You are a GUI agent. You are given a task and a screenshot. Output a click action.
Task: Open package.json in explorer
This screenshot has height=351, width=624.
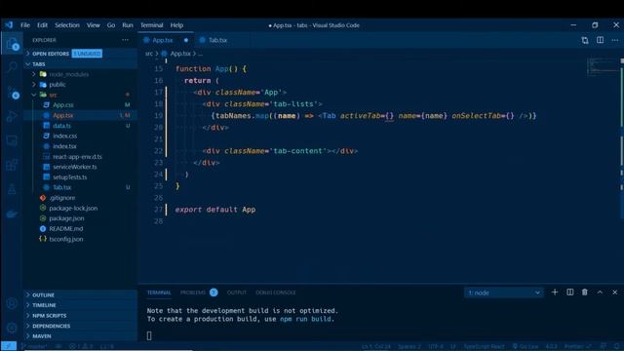coord(66,218)
